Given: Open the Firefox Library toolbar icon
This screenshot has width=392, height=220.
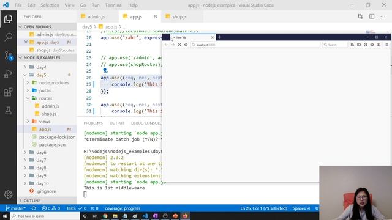Looking at the screenshot, I should tap(352, 45).
